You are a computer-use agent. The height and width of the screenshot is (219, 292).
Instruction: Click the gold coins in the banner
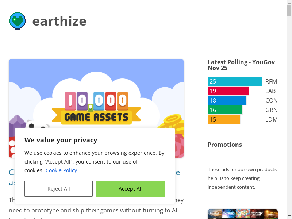(174, 122)
